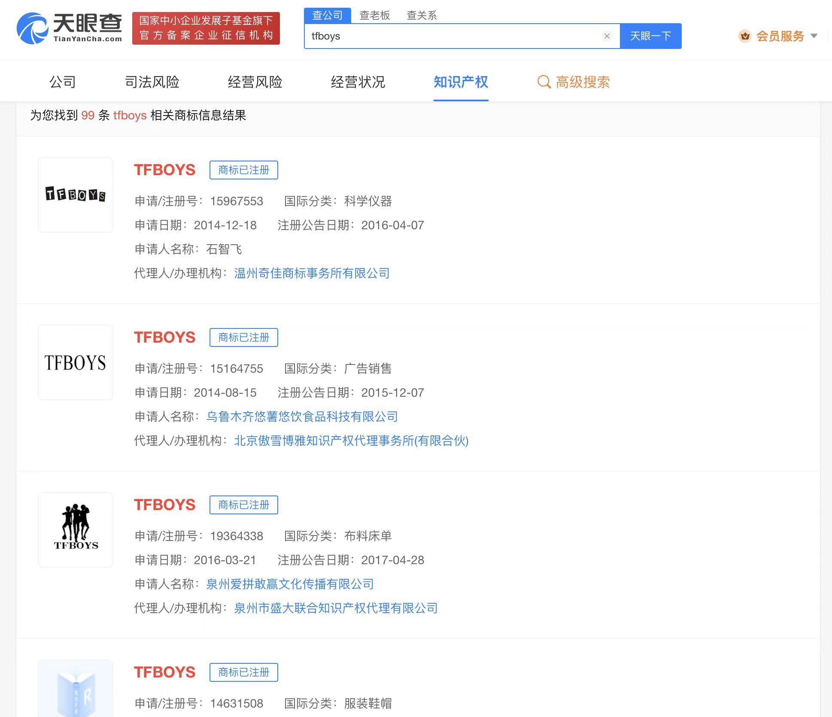Open TFBOYS title for registration 15967553
Image resolution: width=832 pixels, height=717 pixels.
pyautogui.click(x=165, y=170)
